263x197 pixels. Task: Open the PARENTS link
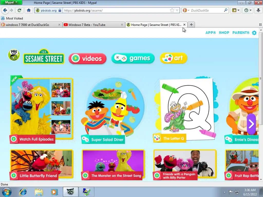pyautogui.click(x=241, y=33)
